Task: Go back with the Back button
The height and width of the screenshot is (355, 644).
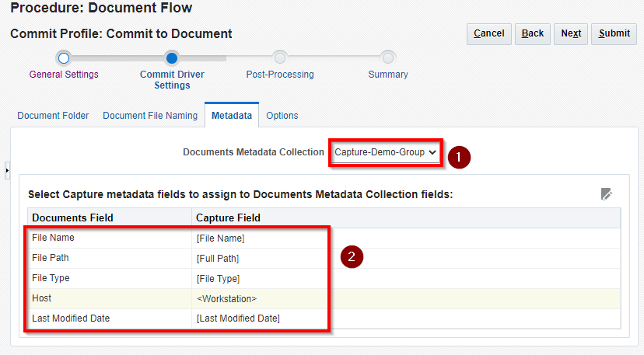Action: (533, 33)
